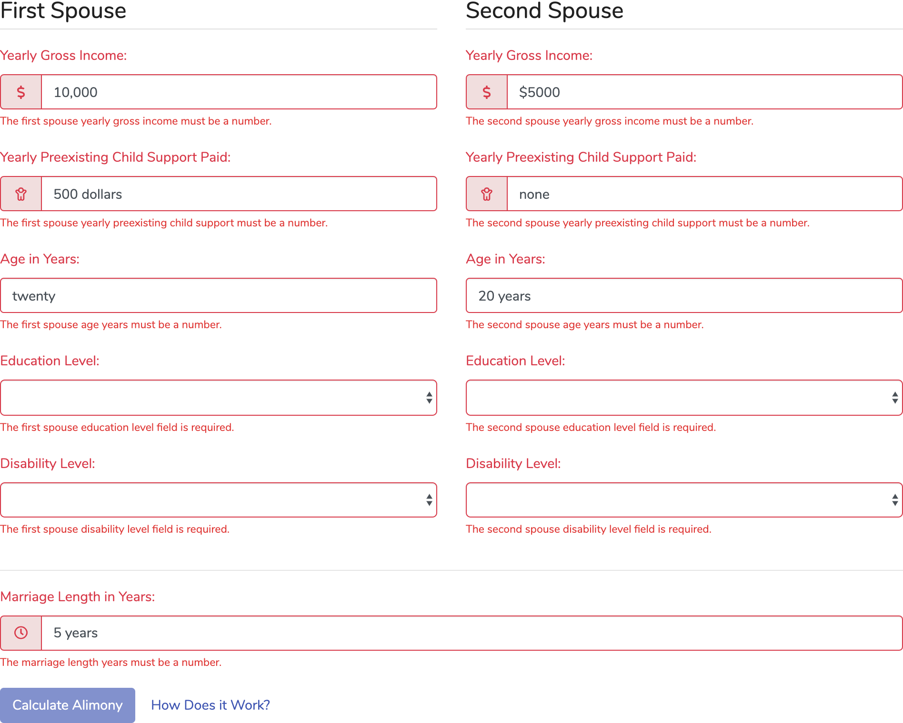Click the First Spouse Yearly Gross Income label

point(63,56)
